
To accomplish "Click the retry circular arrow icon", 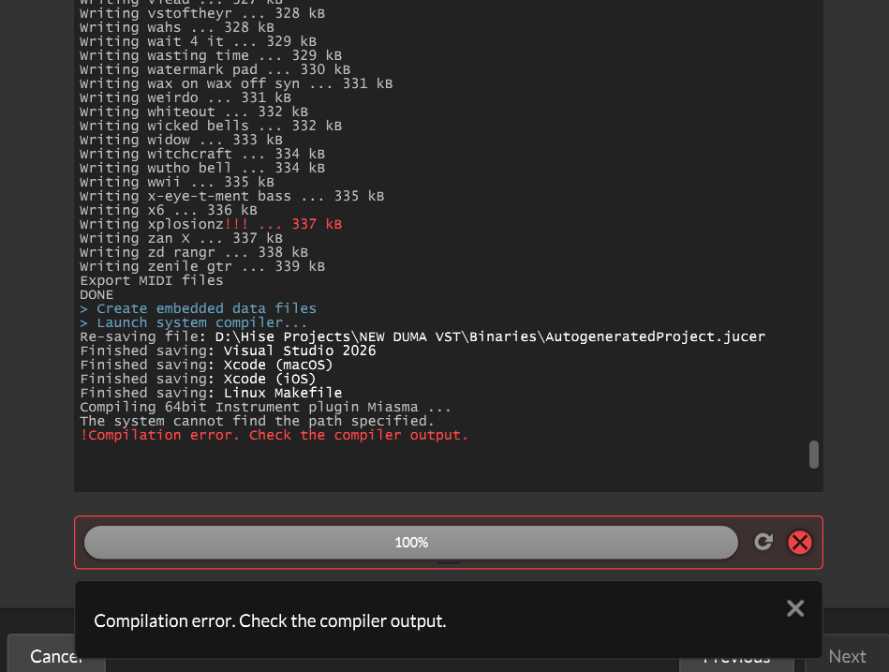I will click(x=763, y=542).
